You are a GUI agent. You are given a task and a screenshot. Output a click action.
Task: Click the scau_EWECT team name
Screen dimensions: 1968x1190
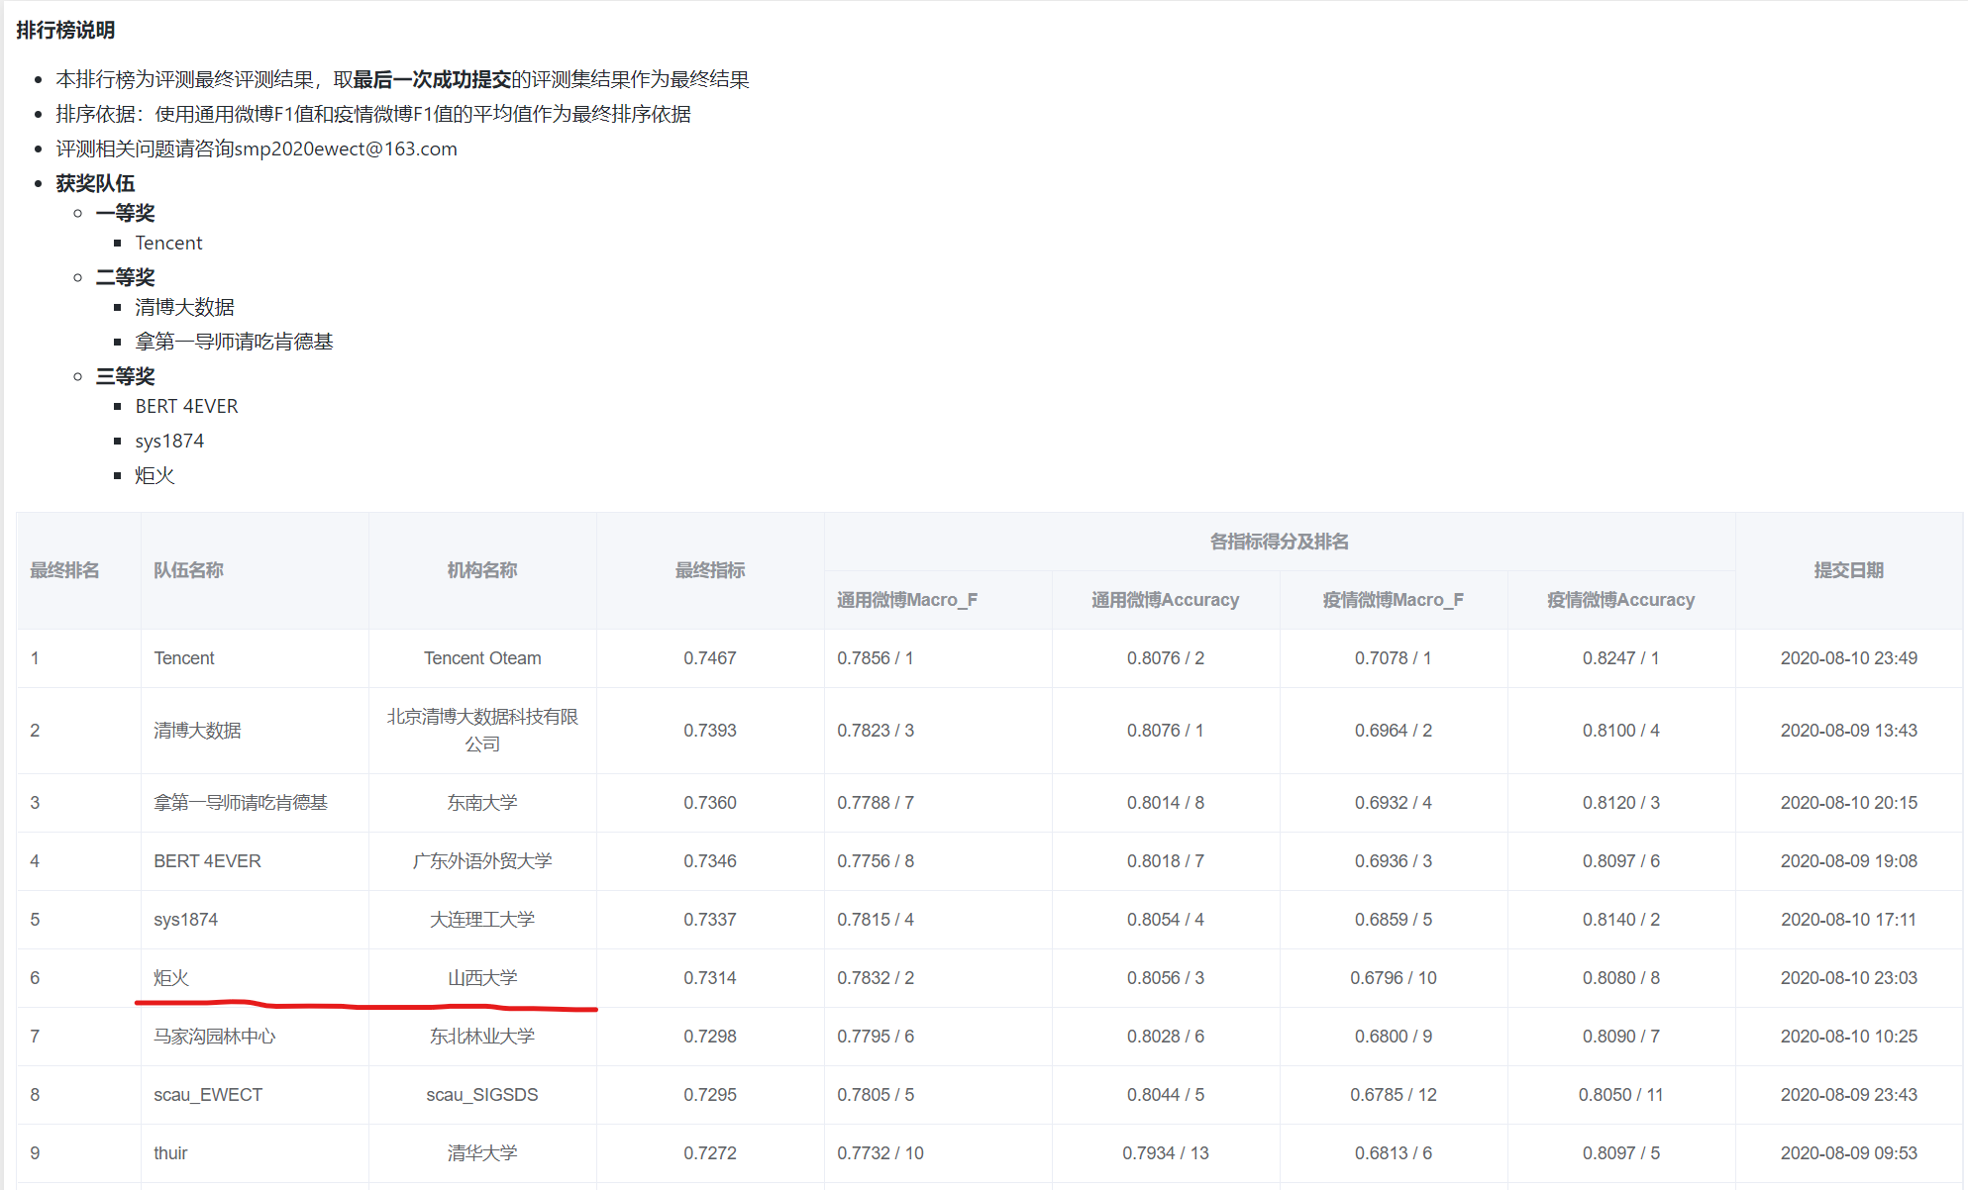coord(208,1095)
